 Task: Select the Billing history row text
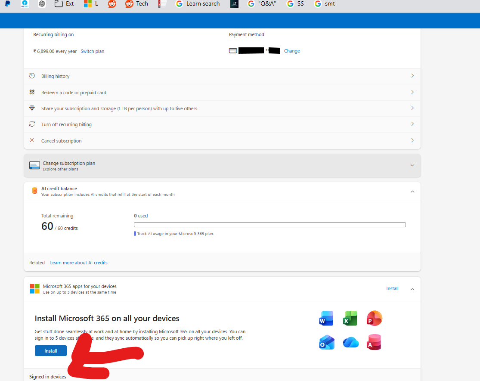[x=56, y=76]
